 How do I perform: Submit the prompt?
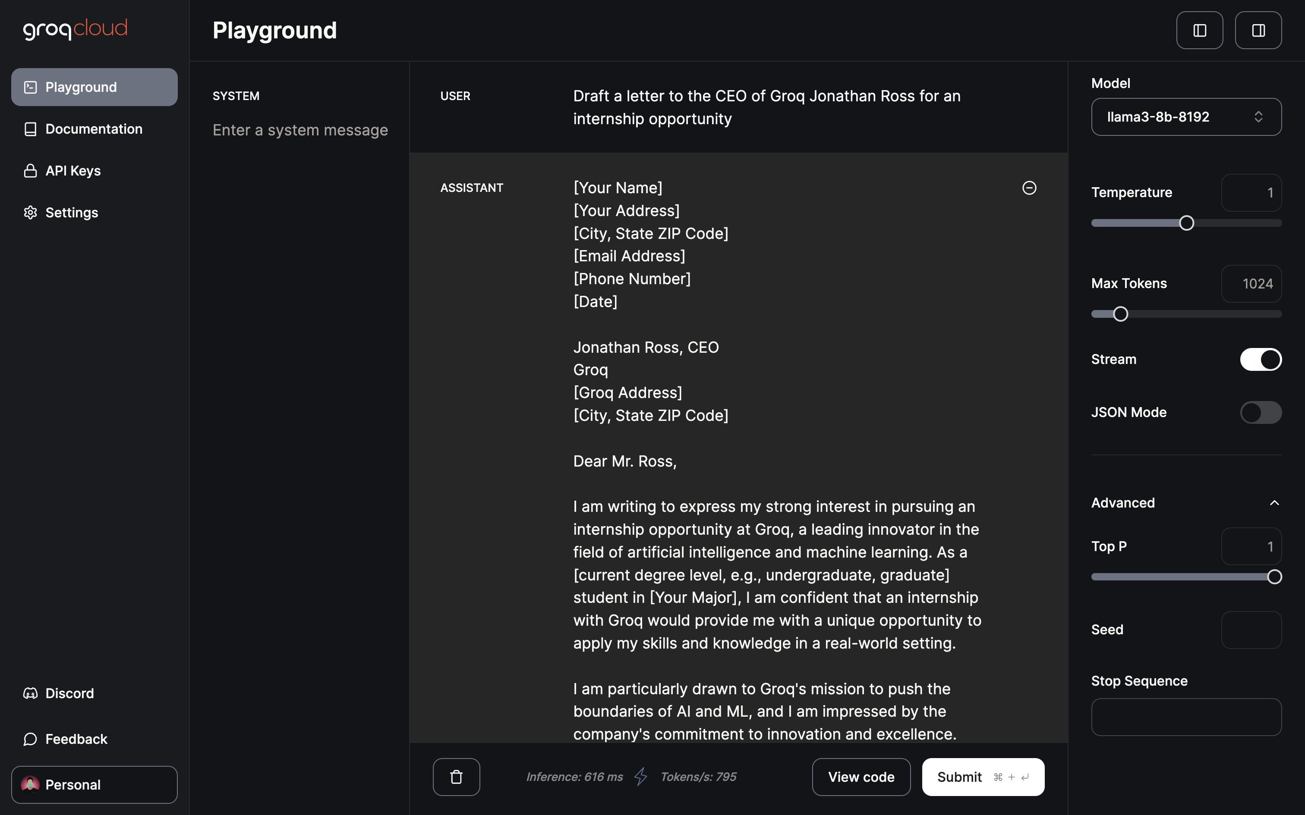pyautogui.click(x=983, y=777)
